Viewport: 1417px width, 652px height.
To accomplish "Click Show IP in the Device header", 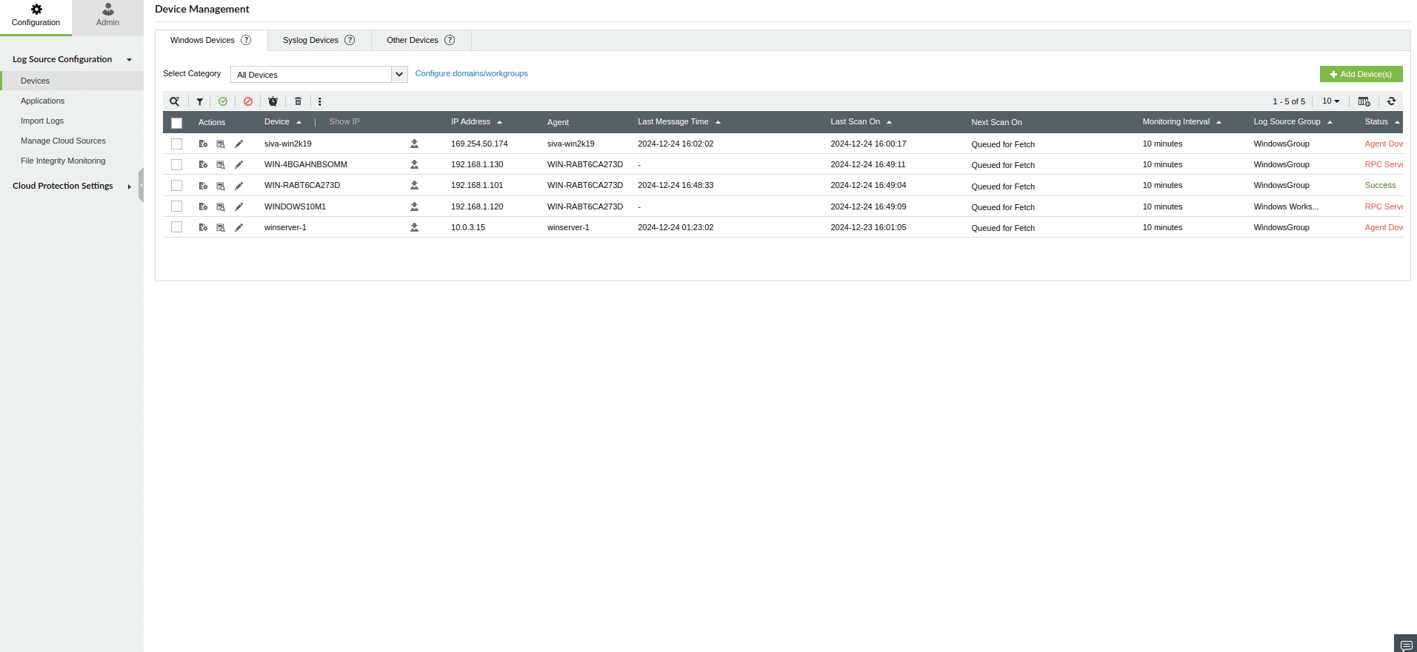I will coord(344,121).
